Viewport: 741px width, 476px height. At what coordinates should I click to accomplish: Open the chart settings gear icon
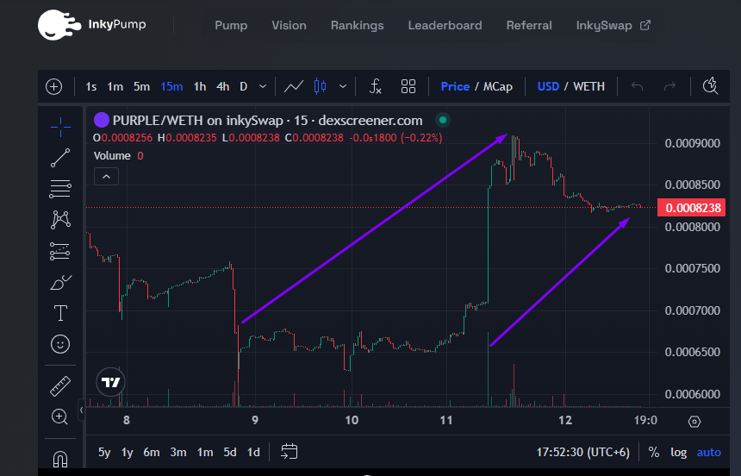pos(694,422)
